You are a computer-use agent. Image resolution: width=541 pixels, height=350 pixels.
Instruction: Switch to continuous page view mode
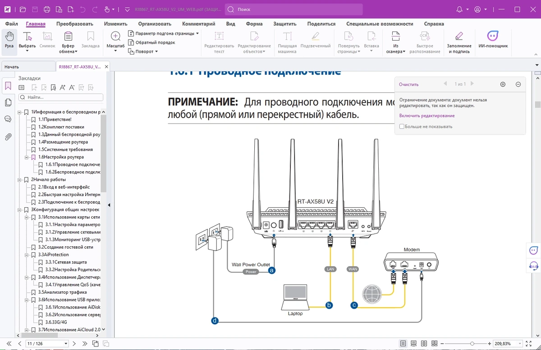(x=413, y=344)
